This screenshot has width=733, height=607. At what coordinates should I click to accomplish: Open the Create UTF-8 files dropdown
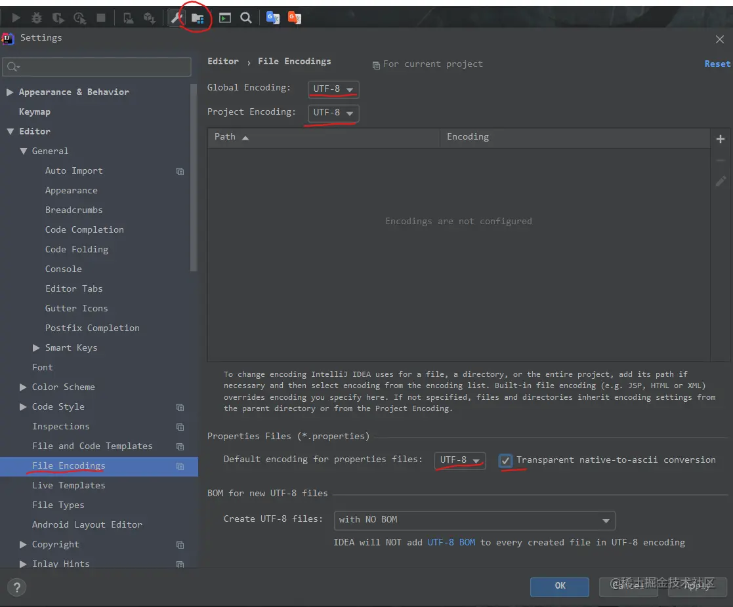(x=474, y=520)
